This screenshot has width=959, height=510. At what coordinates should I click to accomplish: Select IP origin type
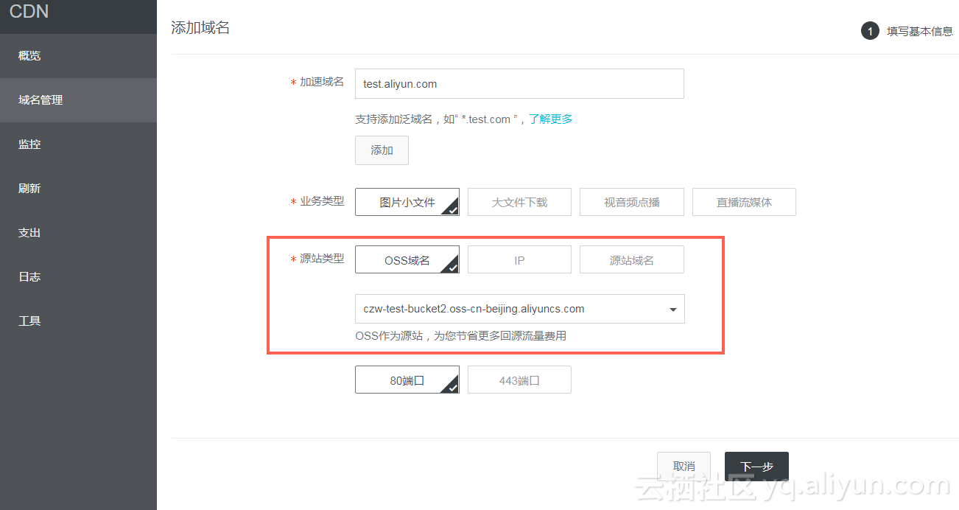(519, 260)
